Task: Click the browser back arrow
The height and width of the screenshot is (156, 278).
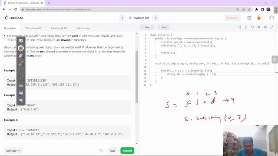Action: 4,10
